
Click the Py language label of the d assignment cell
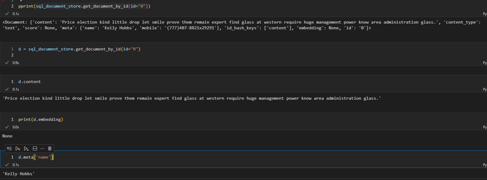pos(485,63)
